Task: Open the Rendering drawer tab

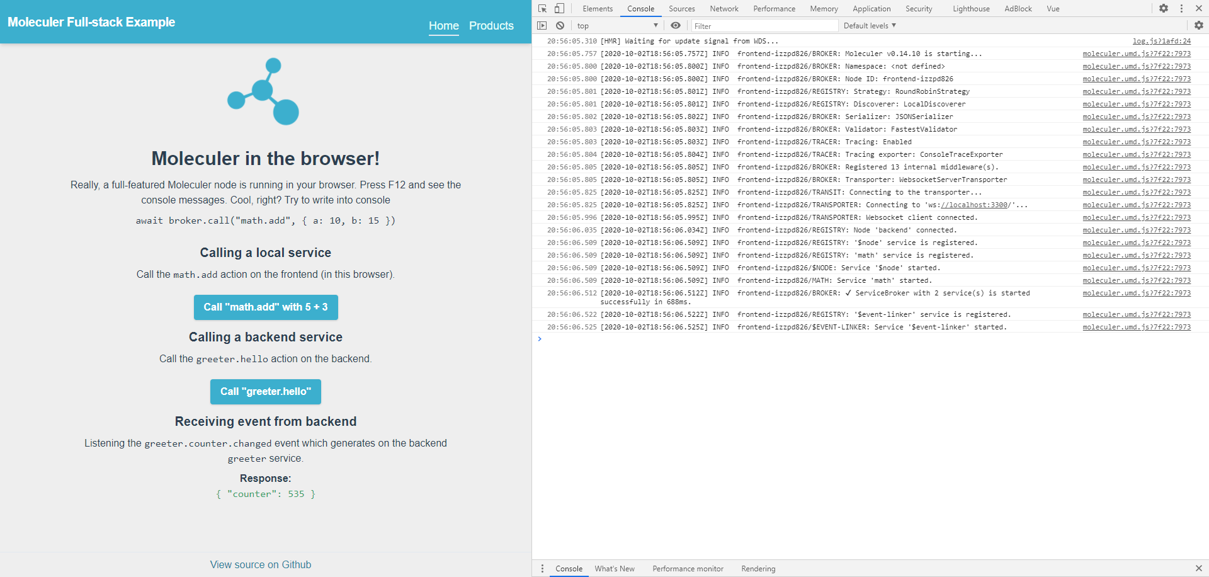Action: click(758, 568)
